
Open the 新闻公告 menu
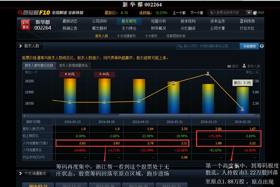(70, 28)
